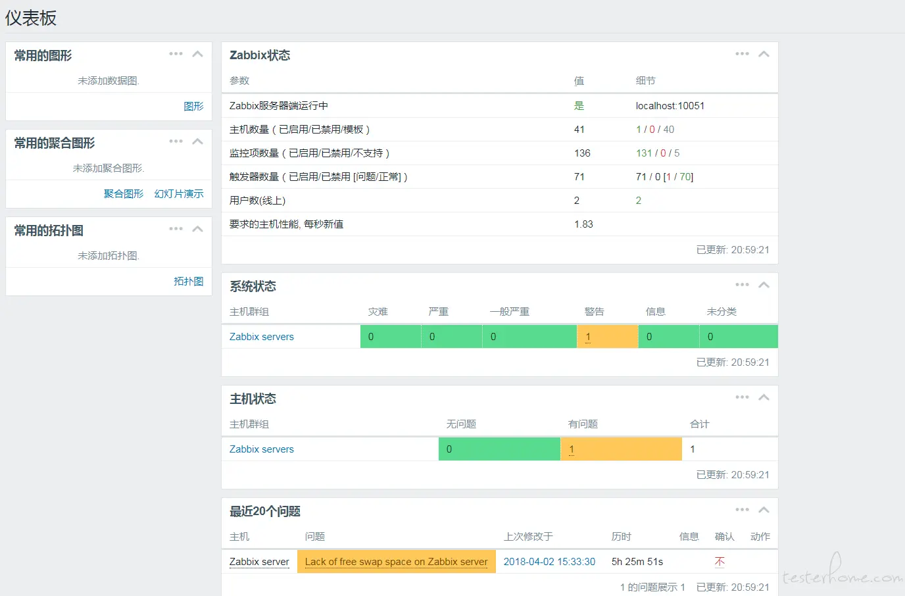Image resolution: width=905 pixels, height=596 pixels.
Task: Click the 监控项数量 row label
Action: tap(309, 153)
